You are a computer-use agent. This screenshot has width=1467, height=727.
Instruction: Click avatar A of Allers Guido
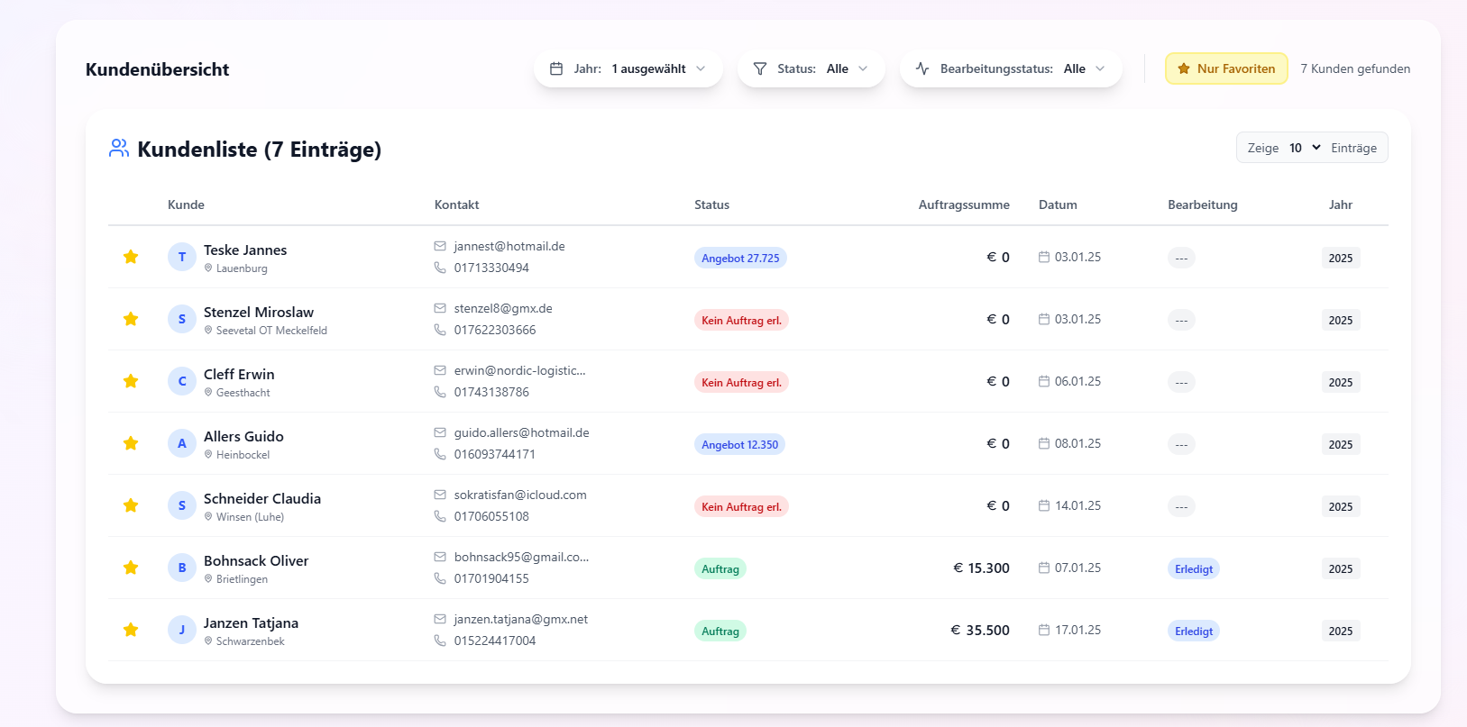[182, 443]
